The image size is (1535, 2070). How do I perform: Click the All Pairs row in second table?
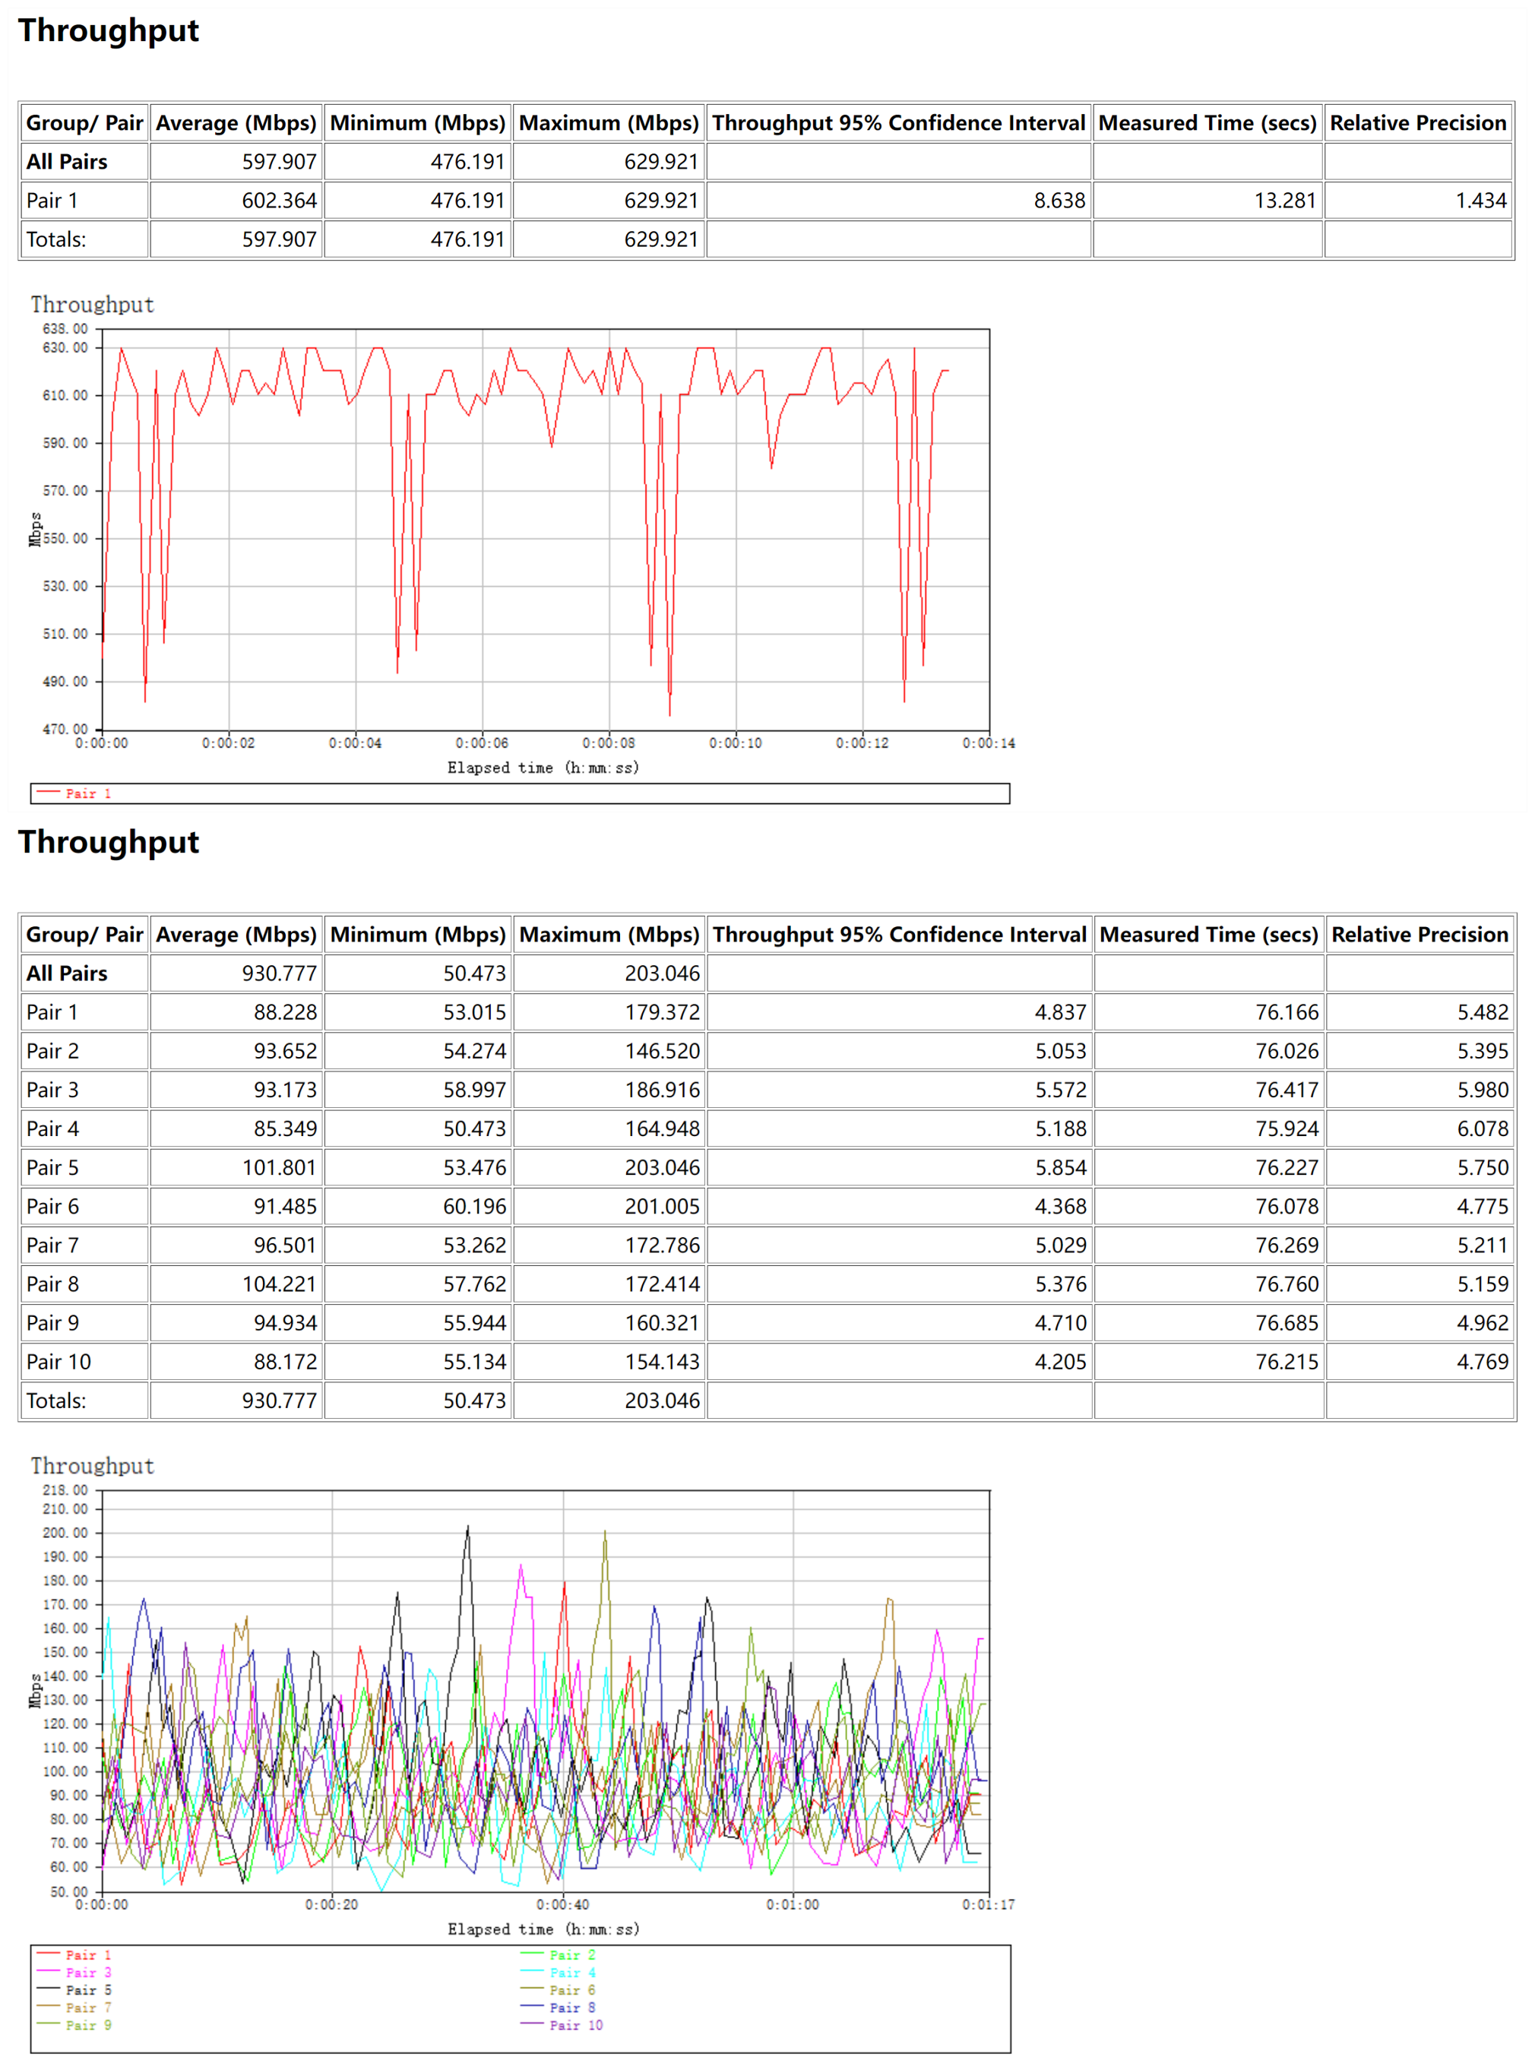click(x=67, y=973)
